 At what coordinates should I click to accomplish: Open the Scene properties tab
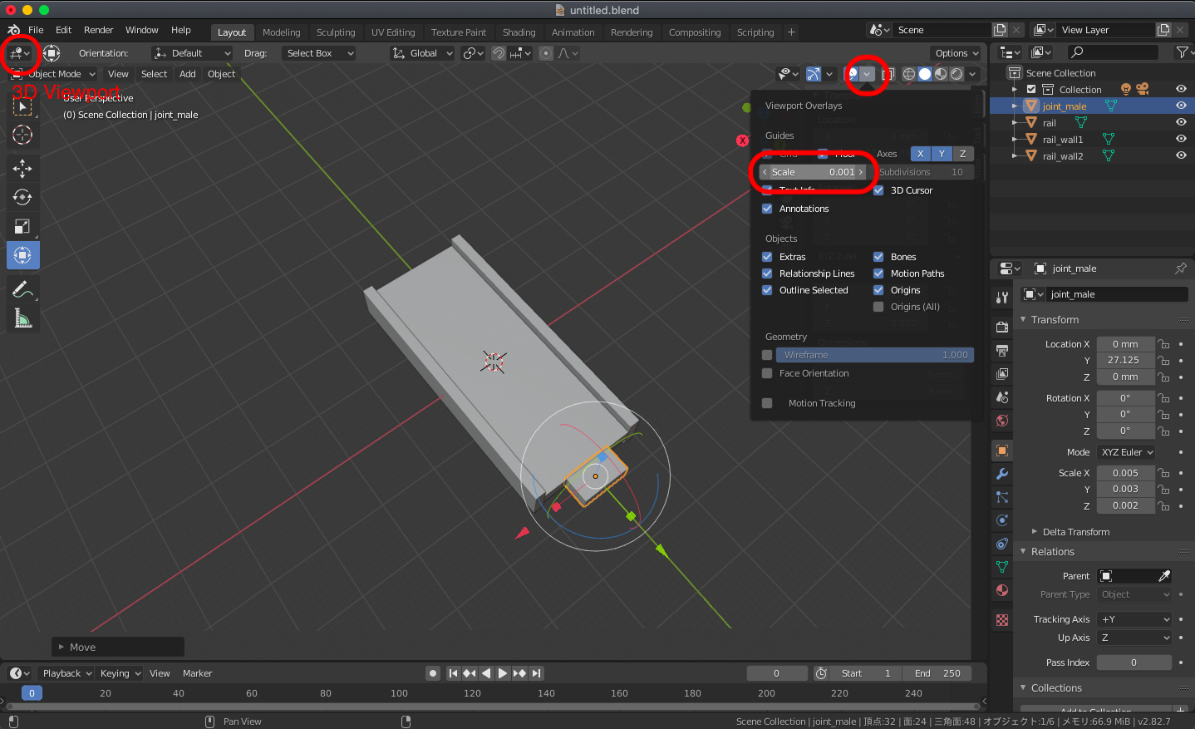1002,397
